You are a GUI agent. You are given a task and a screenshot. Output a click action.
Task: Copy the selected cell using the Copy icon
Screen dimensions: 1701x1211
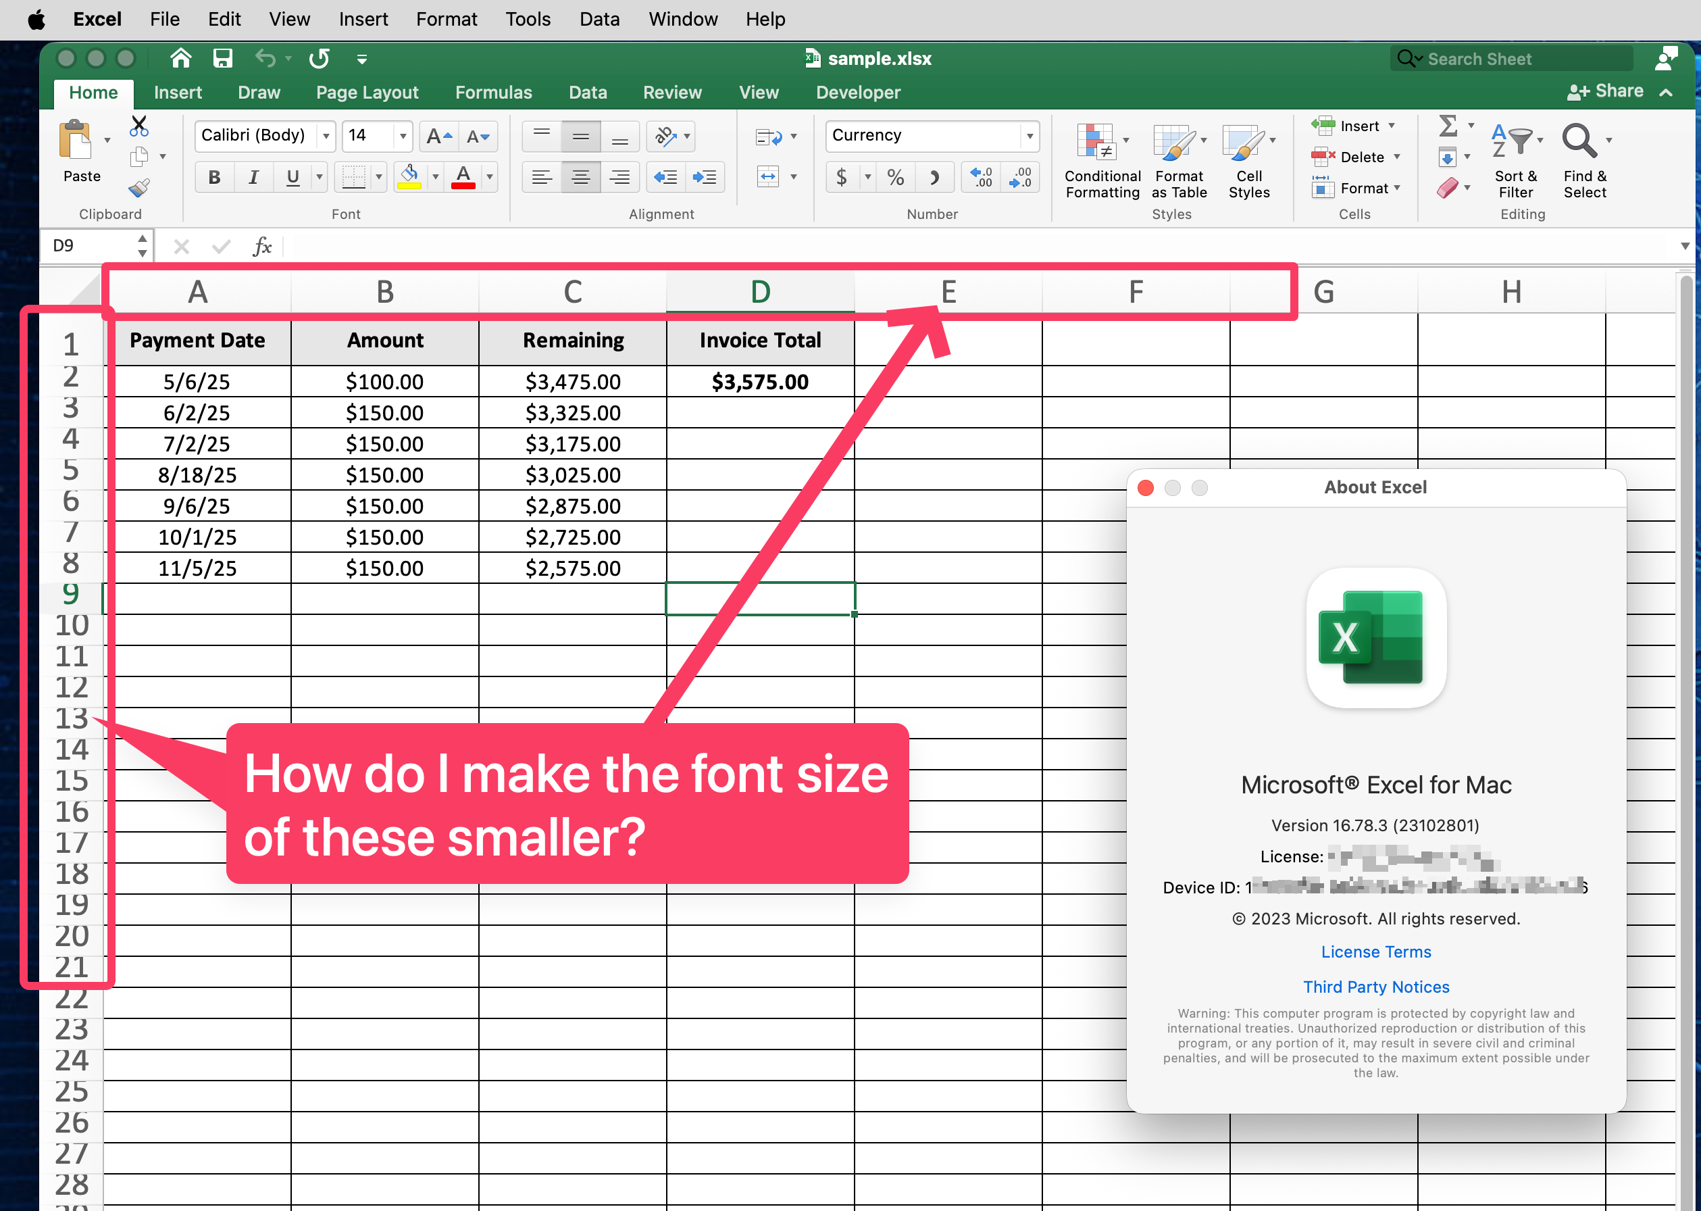[x=139, y=157]
